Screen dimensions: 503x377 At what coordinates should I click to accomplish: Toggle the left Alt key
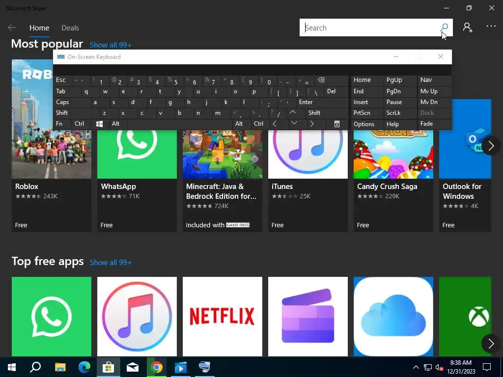tap(118, 124)
